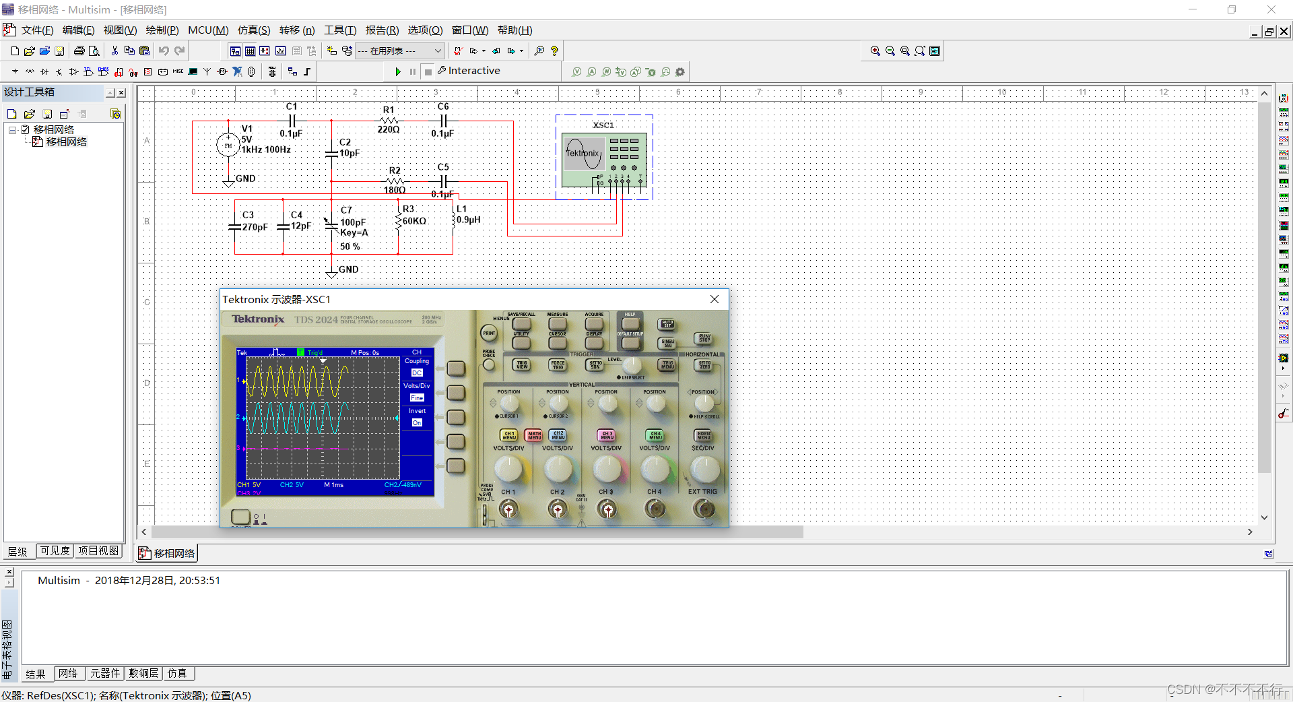This screenshot has width=1293, height=702.
Task: Open the Grapher icon
Action: [280, 51]
